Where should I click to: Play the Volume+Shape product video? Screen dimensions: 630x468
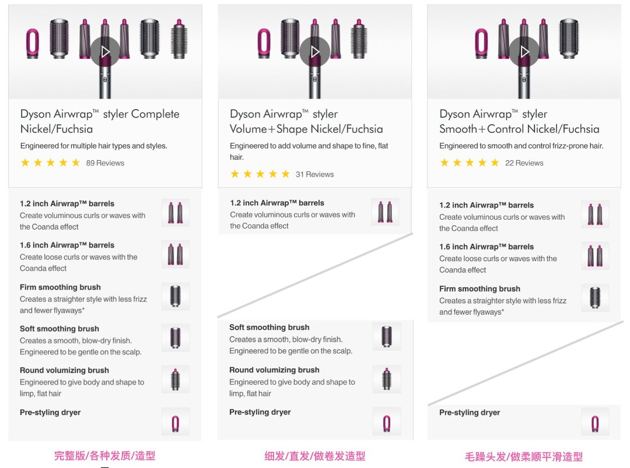(x=315, y=51)
